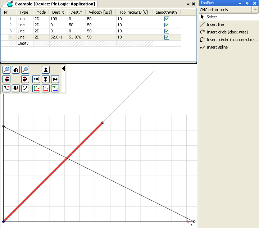The image size is (259, 228).
Task: Move view down with downward arrow
Action: coord(46,79)
